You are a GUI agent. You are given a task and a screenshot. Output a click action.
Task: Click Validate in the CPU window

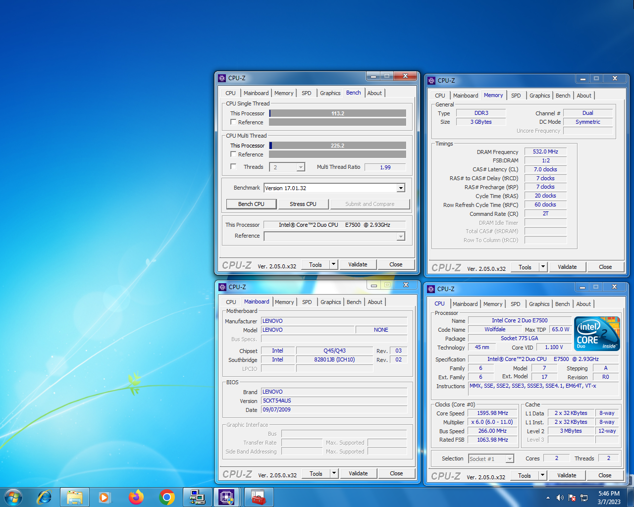[567, 475]
